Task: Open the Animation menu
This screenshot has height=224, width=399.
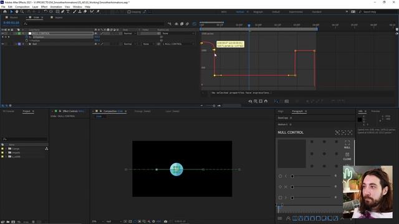Action: tap(56, 7)
